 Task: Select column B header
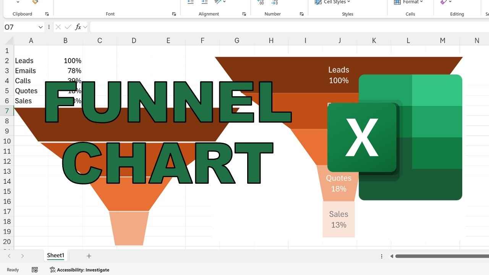[65, 40]
